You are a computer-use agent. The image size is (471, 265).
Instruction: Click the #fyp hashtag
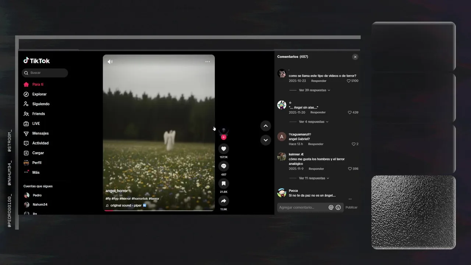115,199
